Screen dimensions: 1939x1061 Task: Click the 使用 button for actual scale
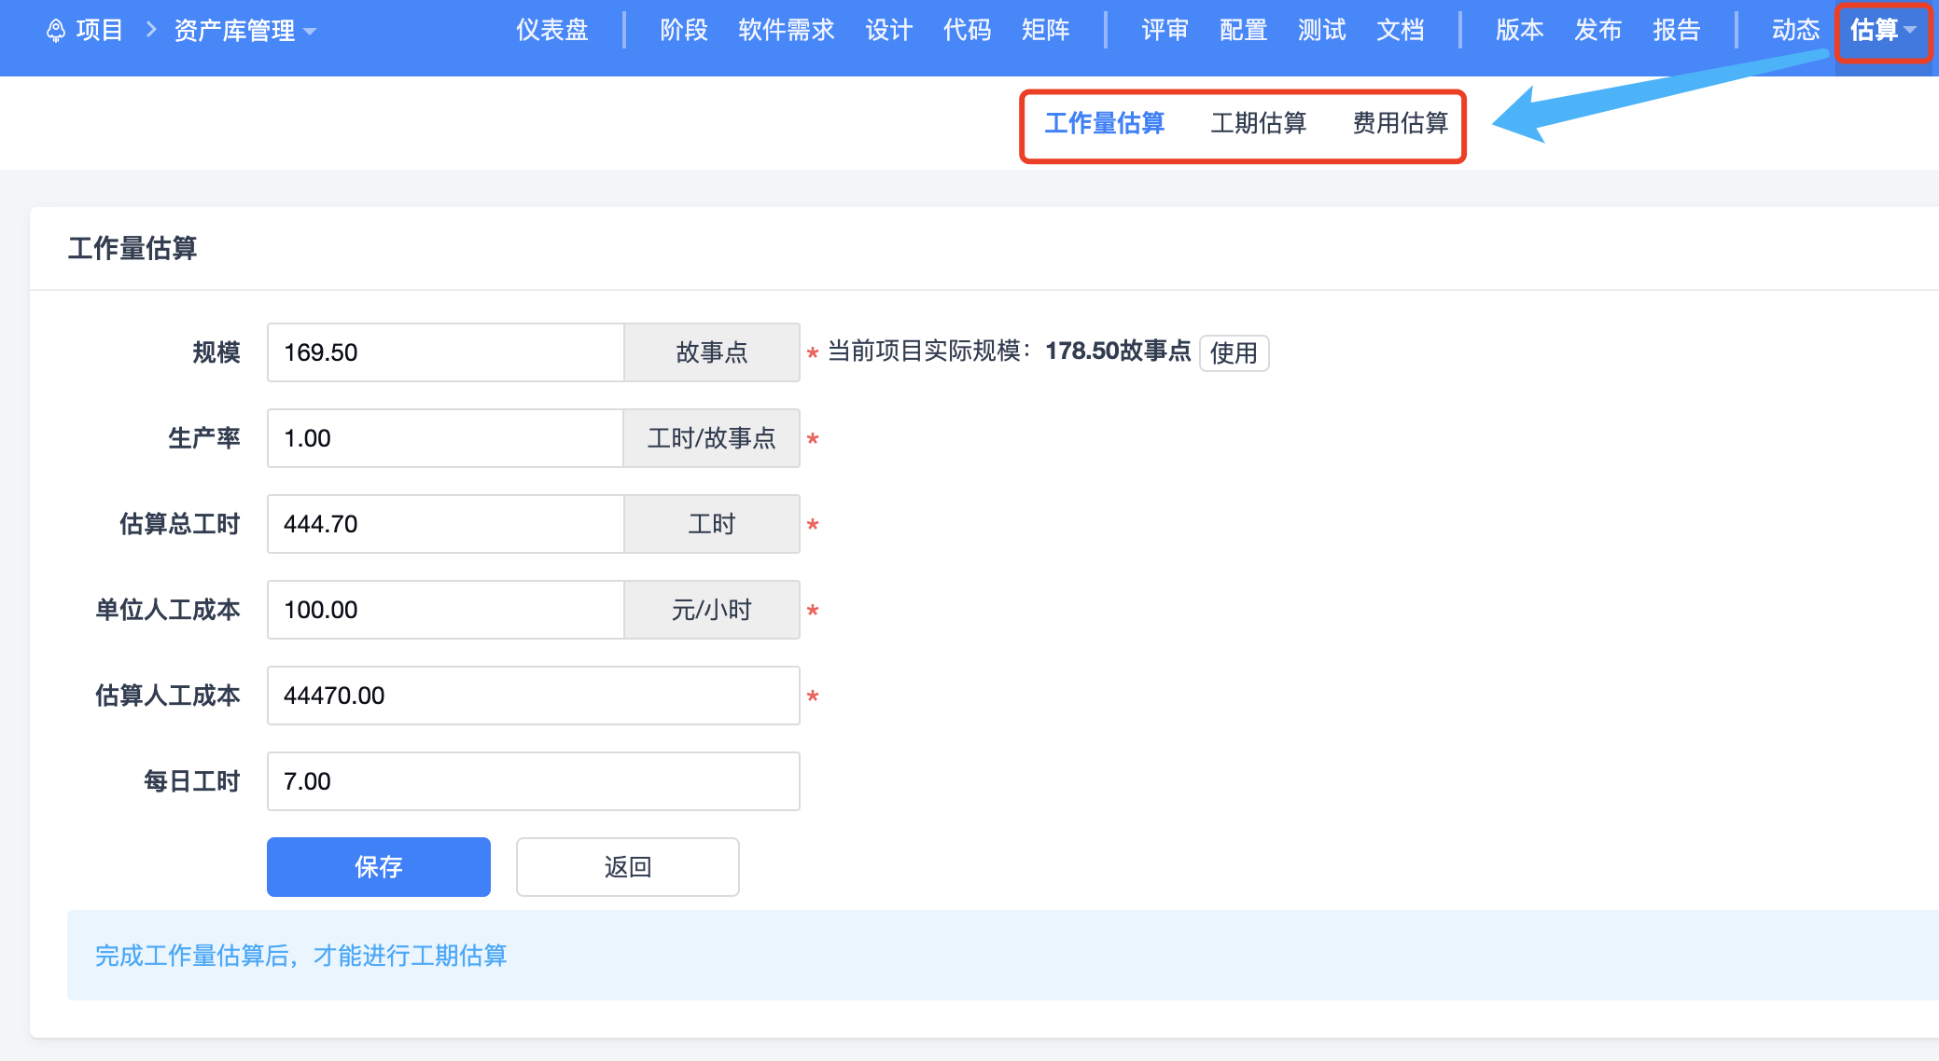click(1233, 353)
